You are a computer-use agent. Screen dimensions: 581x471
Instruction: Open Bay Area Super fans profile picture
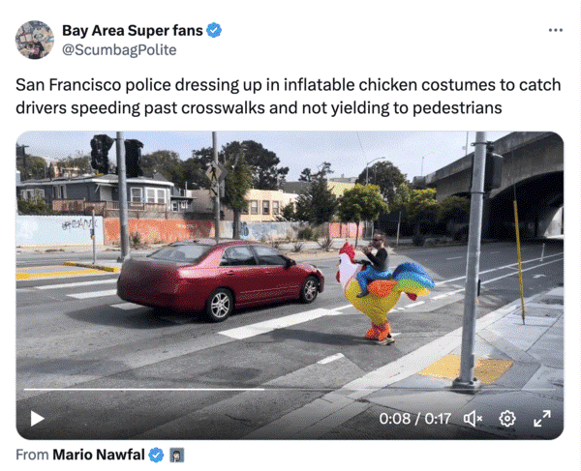coord(35,40)
